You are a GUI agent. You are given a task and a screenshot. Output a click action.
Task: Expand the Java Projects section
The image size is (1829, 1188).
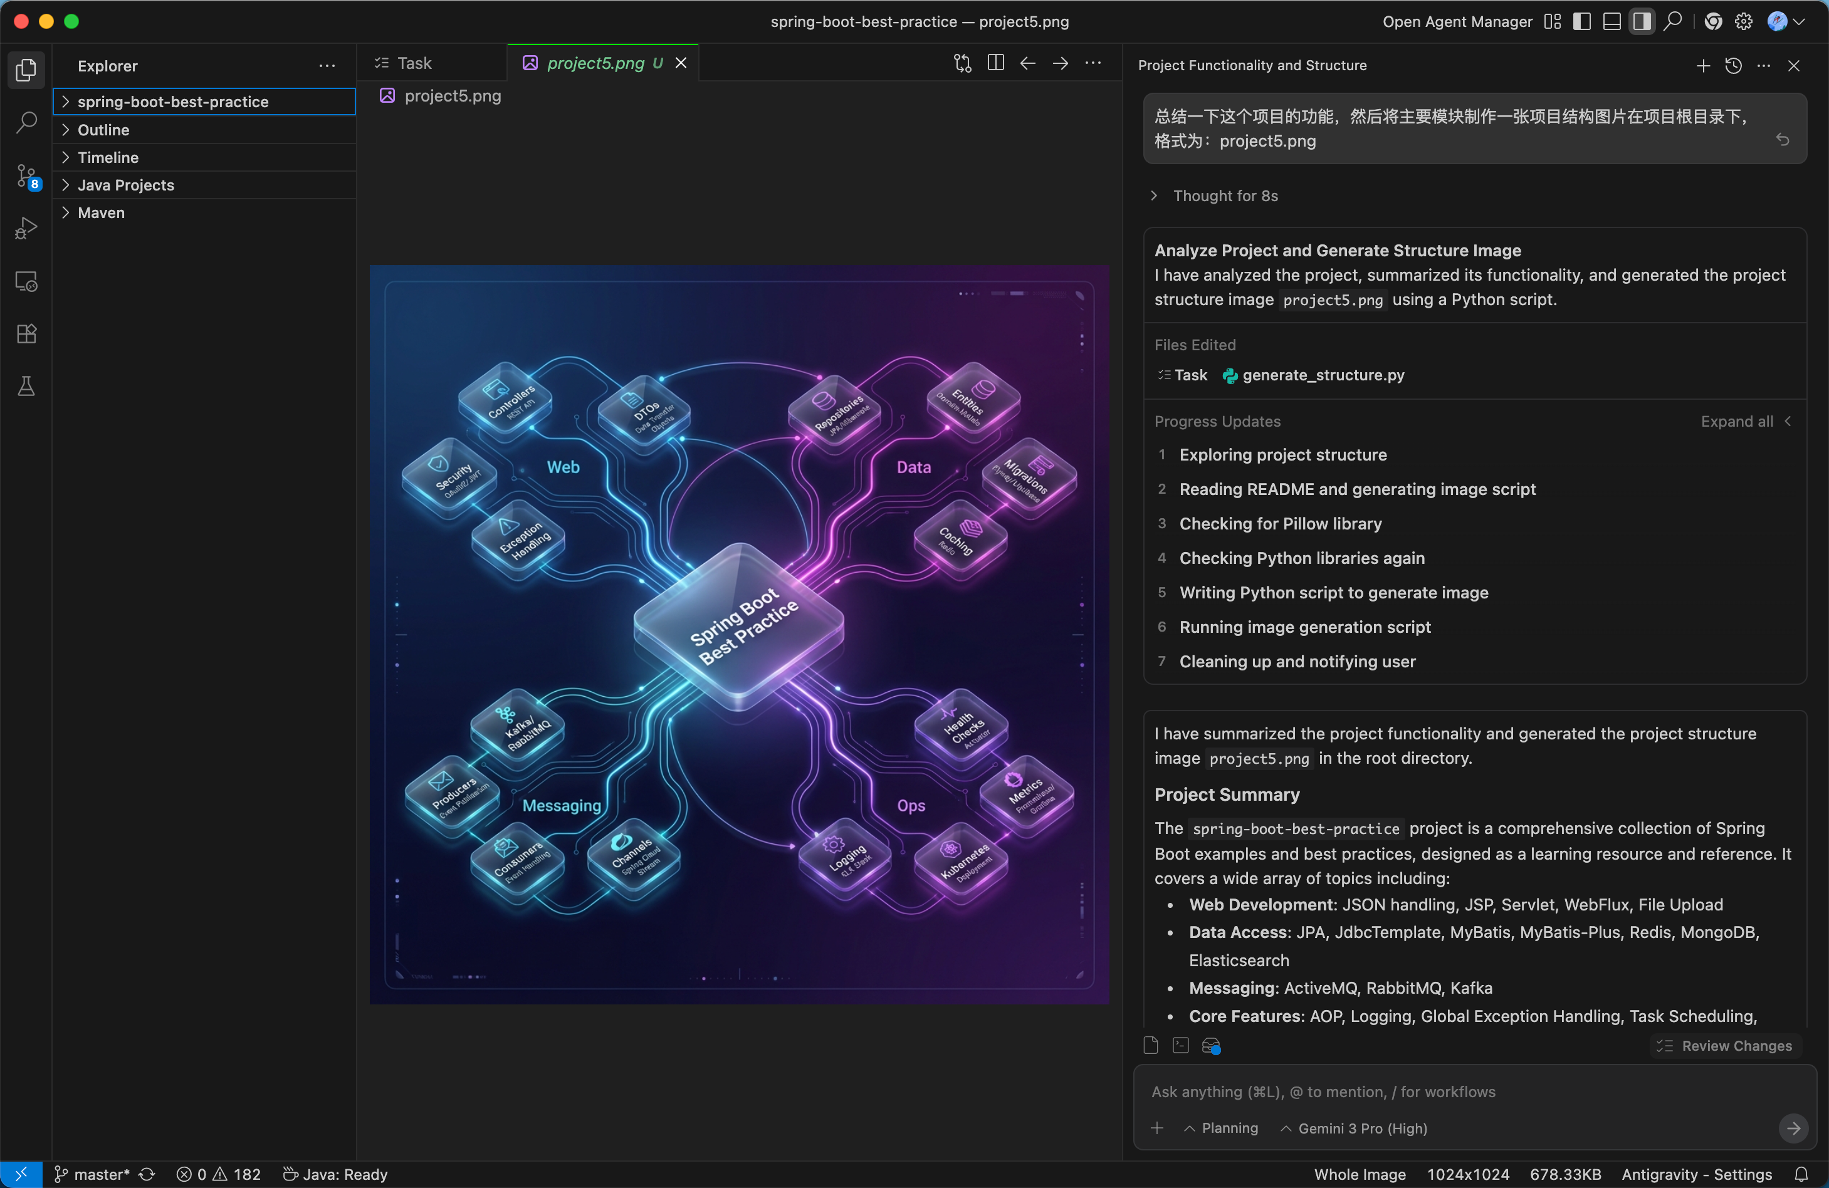point(125,185)
